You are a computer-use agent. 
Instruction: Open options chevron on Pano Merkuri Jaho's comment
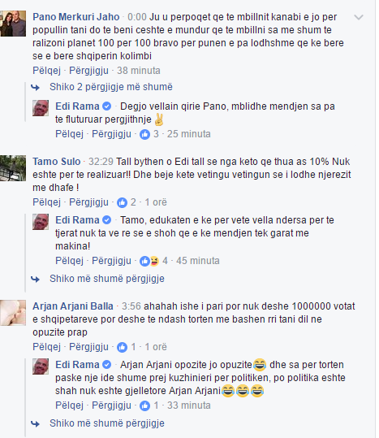(x=359, y=17)
